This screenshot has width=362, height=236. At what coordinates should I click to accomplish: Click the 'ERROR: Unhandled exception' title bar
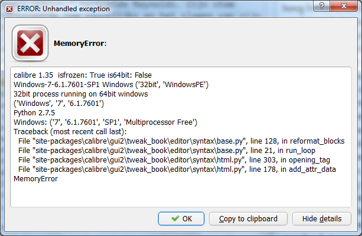[162, 9]
